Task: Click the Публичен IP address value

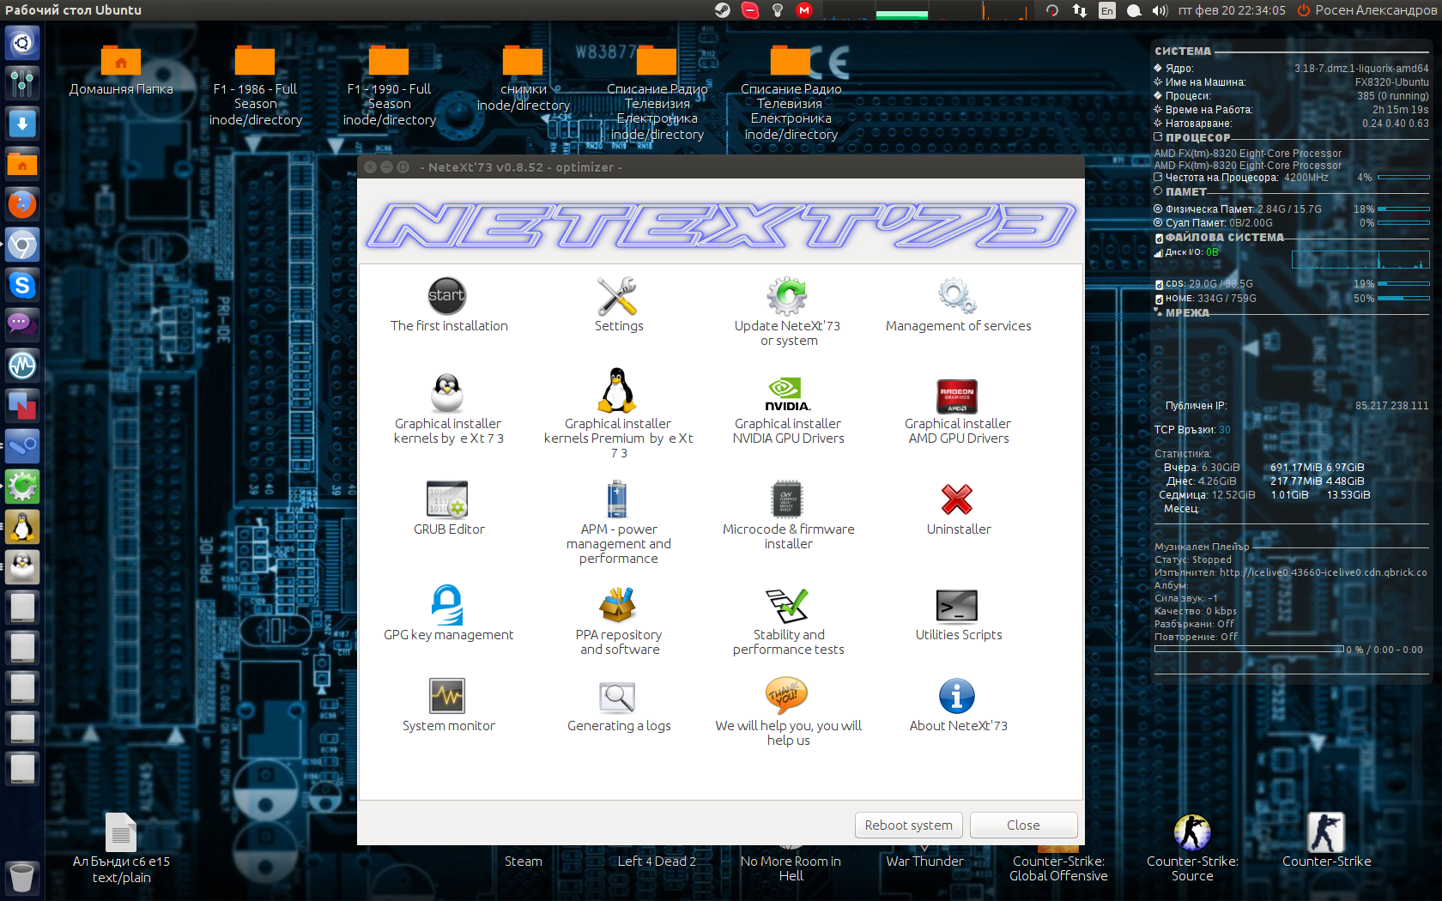Action: click(x=1391, y=406)
